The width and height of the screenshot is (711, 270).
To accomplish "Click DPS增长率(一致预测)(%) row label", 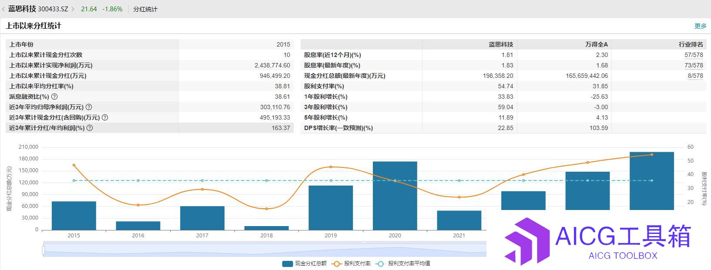I will pyautogui.click(x=339, y=128).
